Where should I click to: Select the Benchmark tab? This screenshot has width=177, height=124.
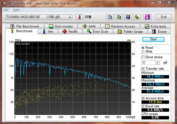tap(22, 31)
